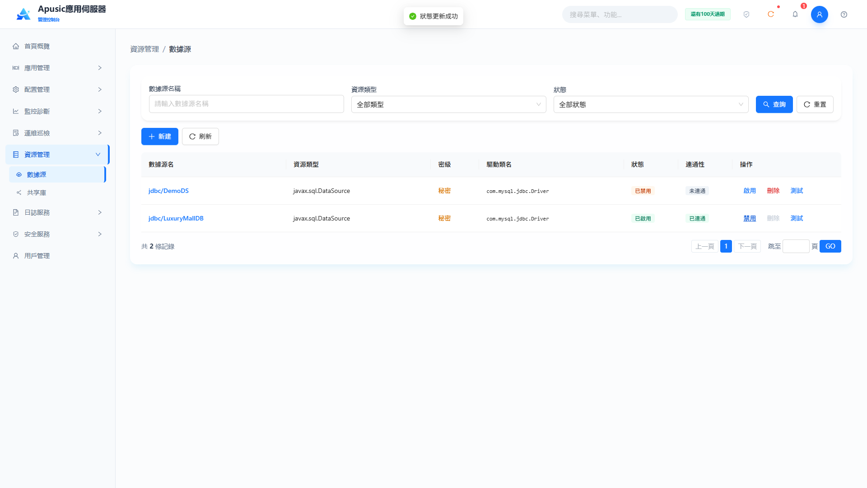Open the jdbc/LuxuryMallDB link

click(176, 218)
